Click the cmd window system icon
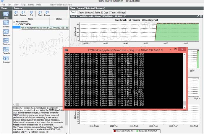Image resolution: width=204 pixels, height=135 pixels. 66,50
